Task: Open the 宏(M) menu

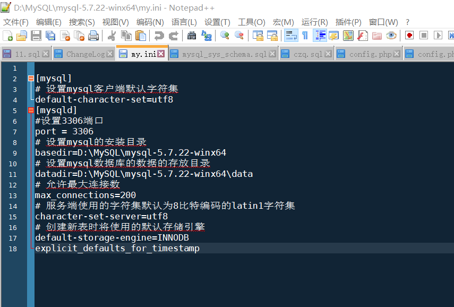Action: coord(283,22)
